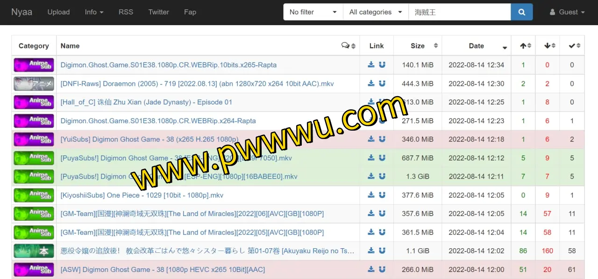Download torrent for Digimon.Ghost.Game x265-Rapta row
This screenshot has height=279, width=598.
coord(371,65)
